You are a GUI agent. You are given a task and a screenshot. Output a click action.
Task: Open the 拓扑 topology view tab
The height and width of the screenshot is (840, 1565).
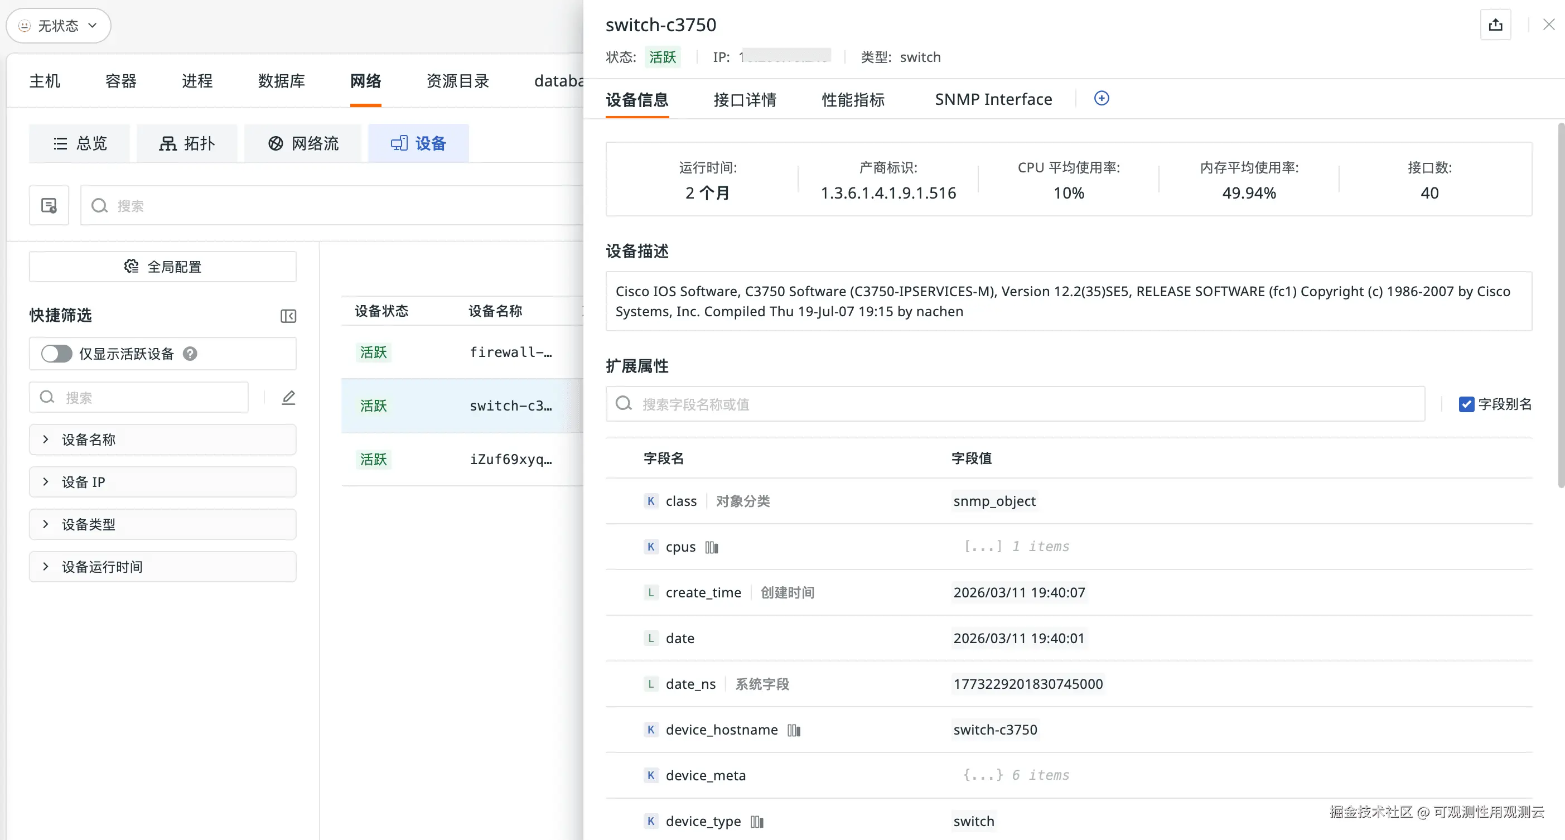pyautogui.click(x=186, y=143)
